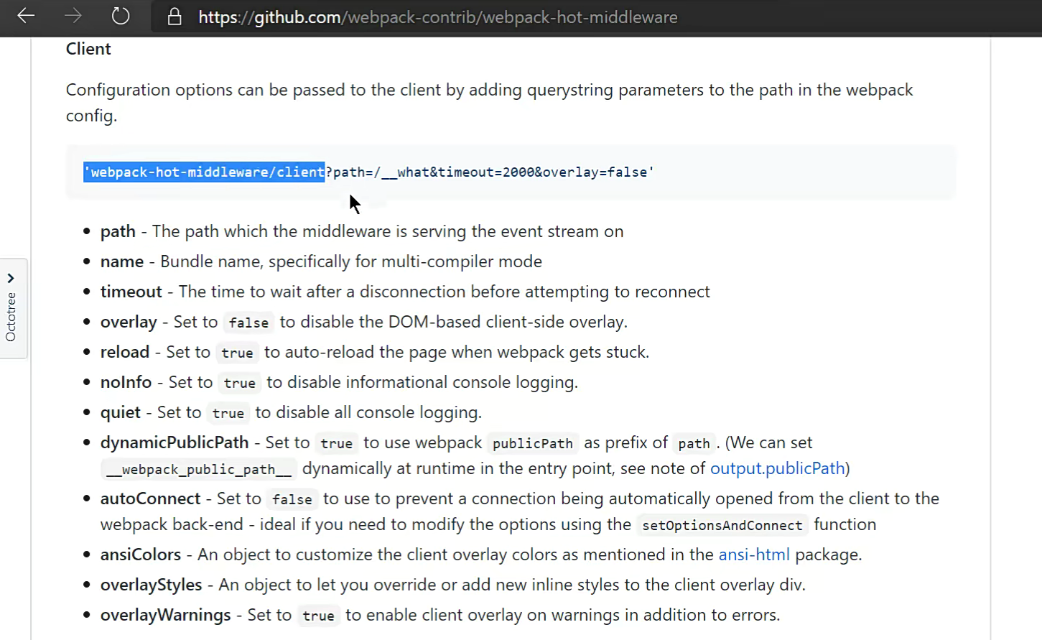Click the highlighted 'webpack-hot-middleware/client' text

(x=205, y=172)
